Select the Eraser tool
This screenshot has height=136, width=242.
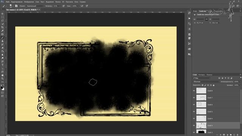point(2,48)
